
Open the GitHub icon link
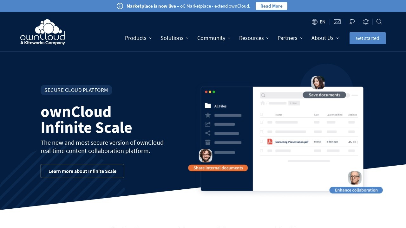pyautogui.click(x=352, y=22)
